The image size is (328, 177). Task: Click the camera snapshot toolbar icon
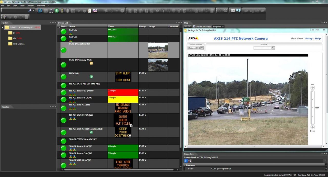pos(233,11)
